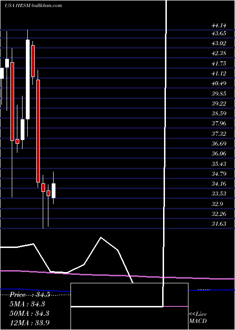The image size is (235, 330).
Task: Click the 33.53 price level label
Action: pos(219,194)
